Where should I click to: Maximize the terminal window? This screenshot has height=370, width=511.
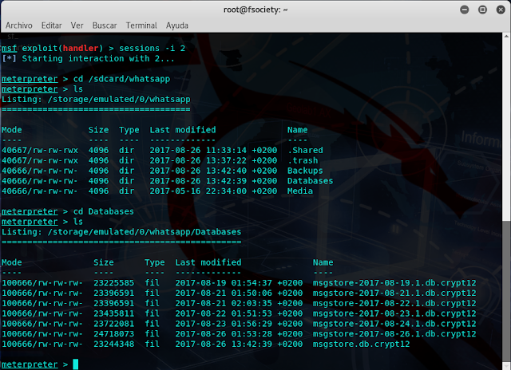coord(484,9)
